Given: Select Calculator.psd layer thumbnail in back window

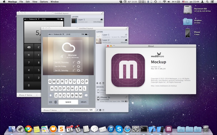Looking at the screenshot, I should [x=74, y=21].
